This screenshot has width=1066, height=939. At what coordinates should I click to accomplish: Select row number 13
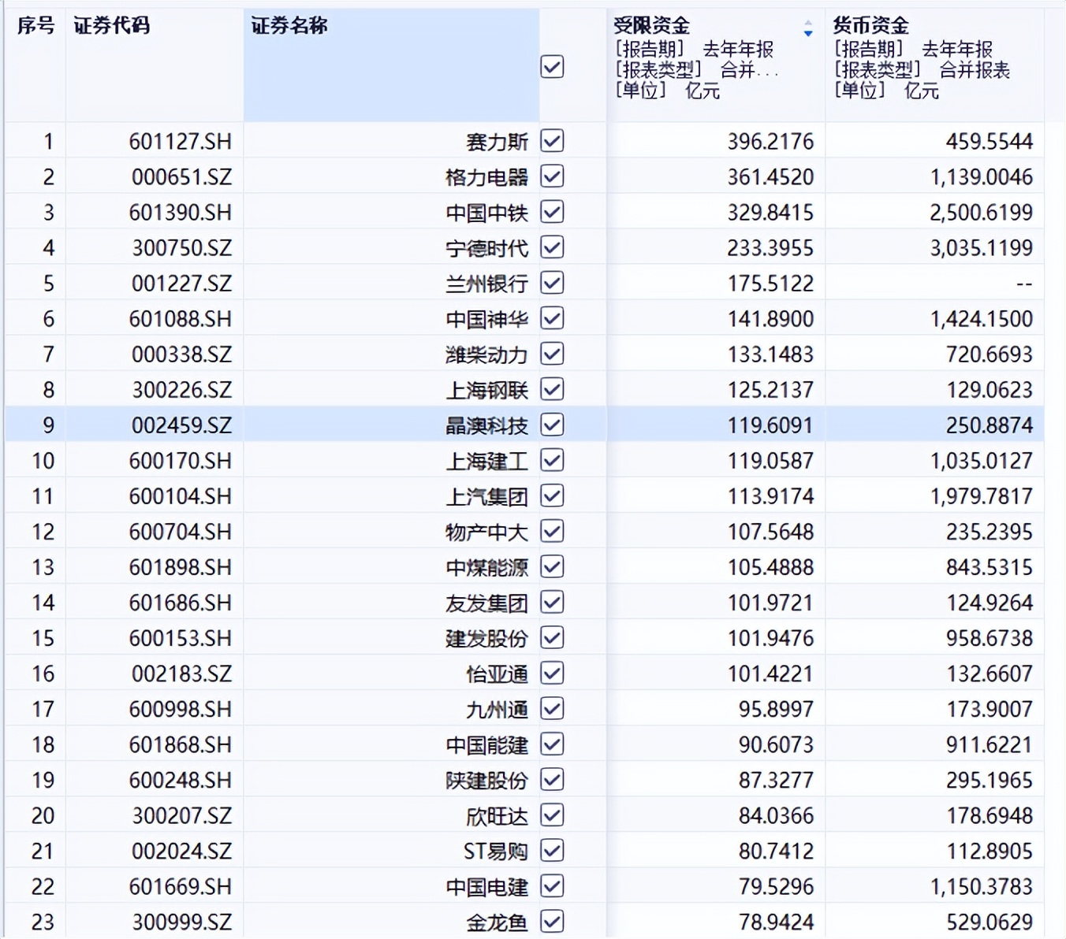(x=43, y=567)
